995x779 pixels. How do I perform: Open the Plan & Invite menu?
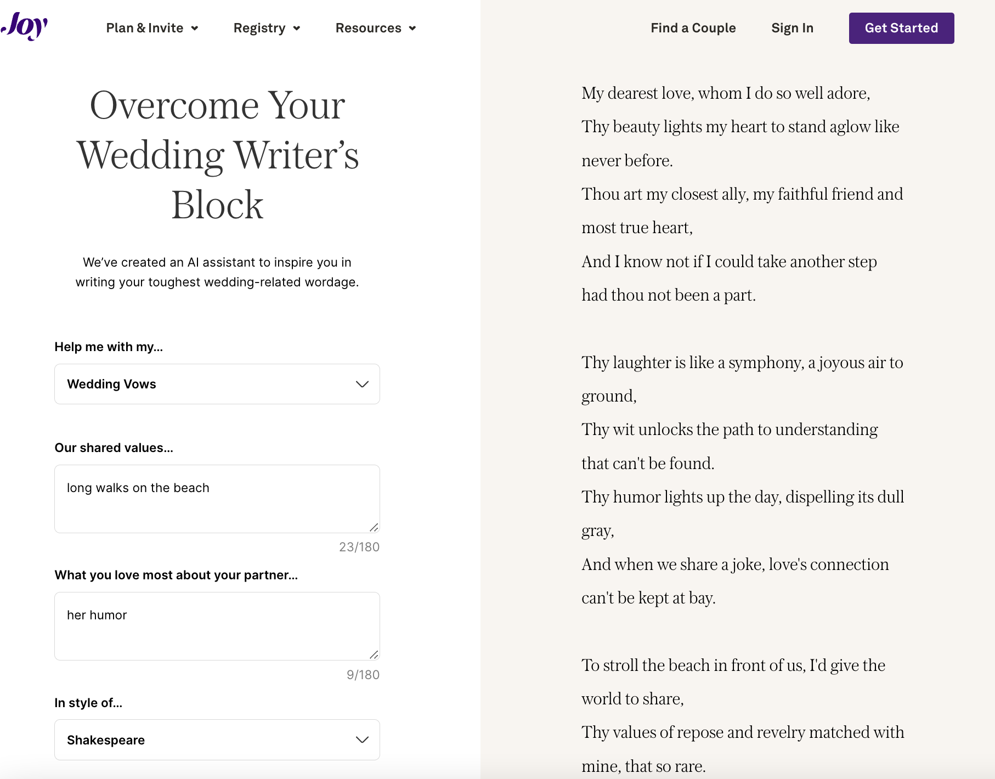[x=145, y=28]
